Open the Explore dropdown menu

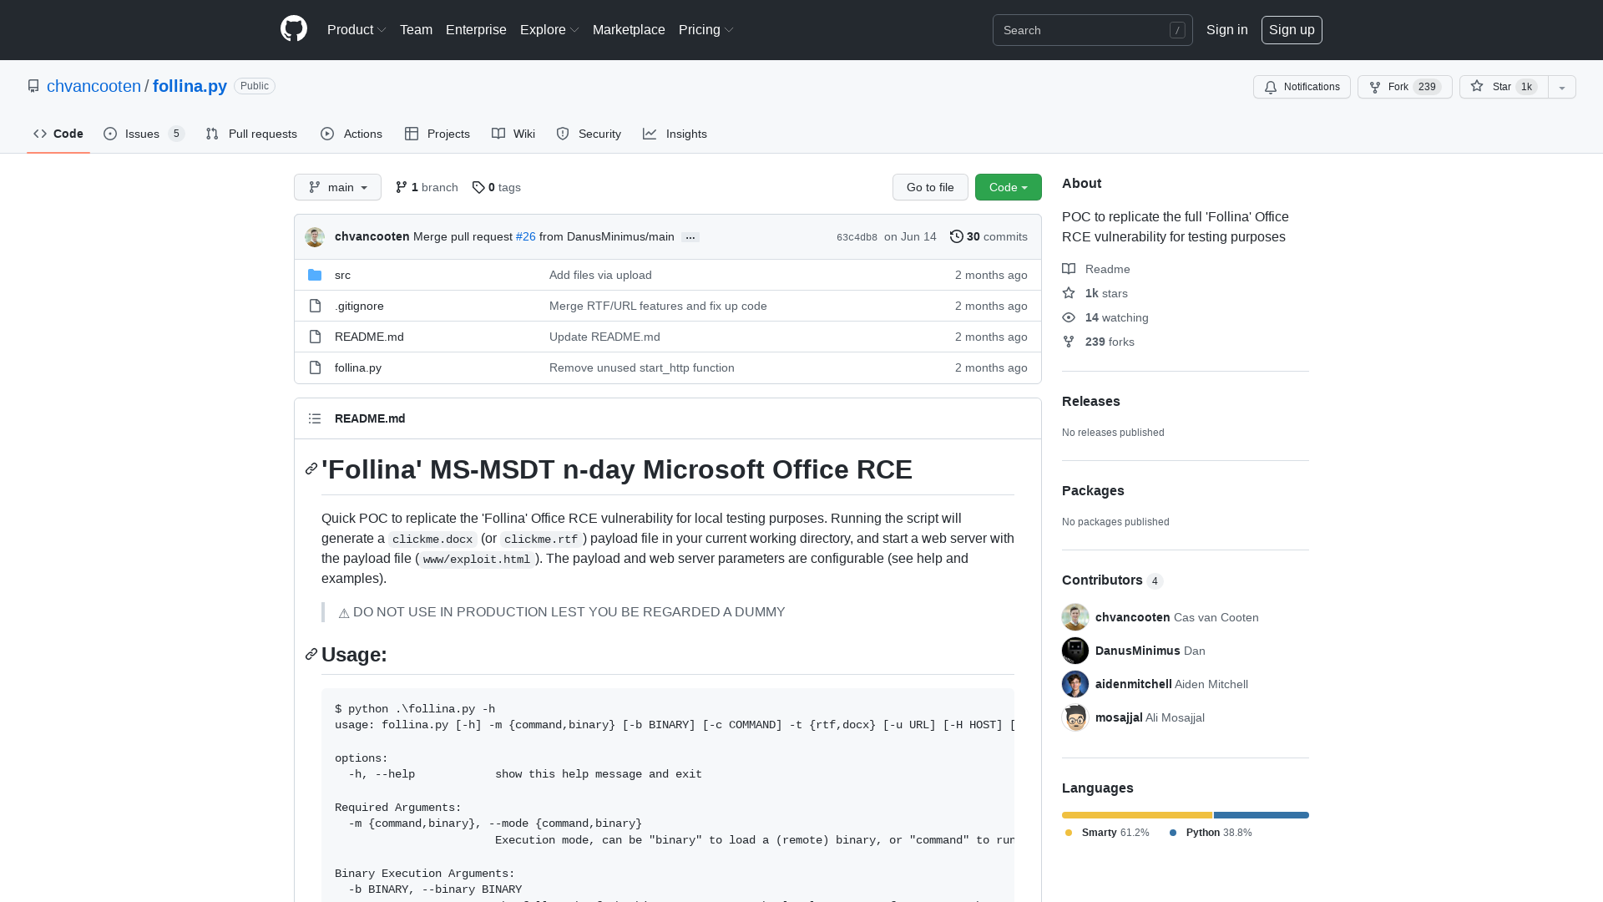point(549,30)
